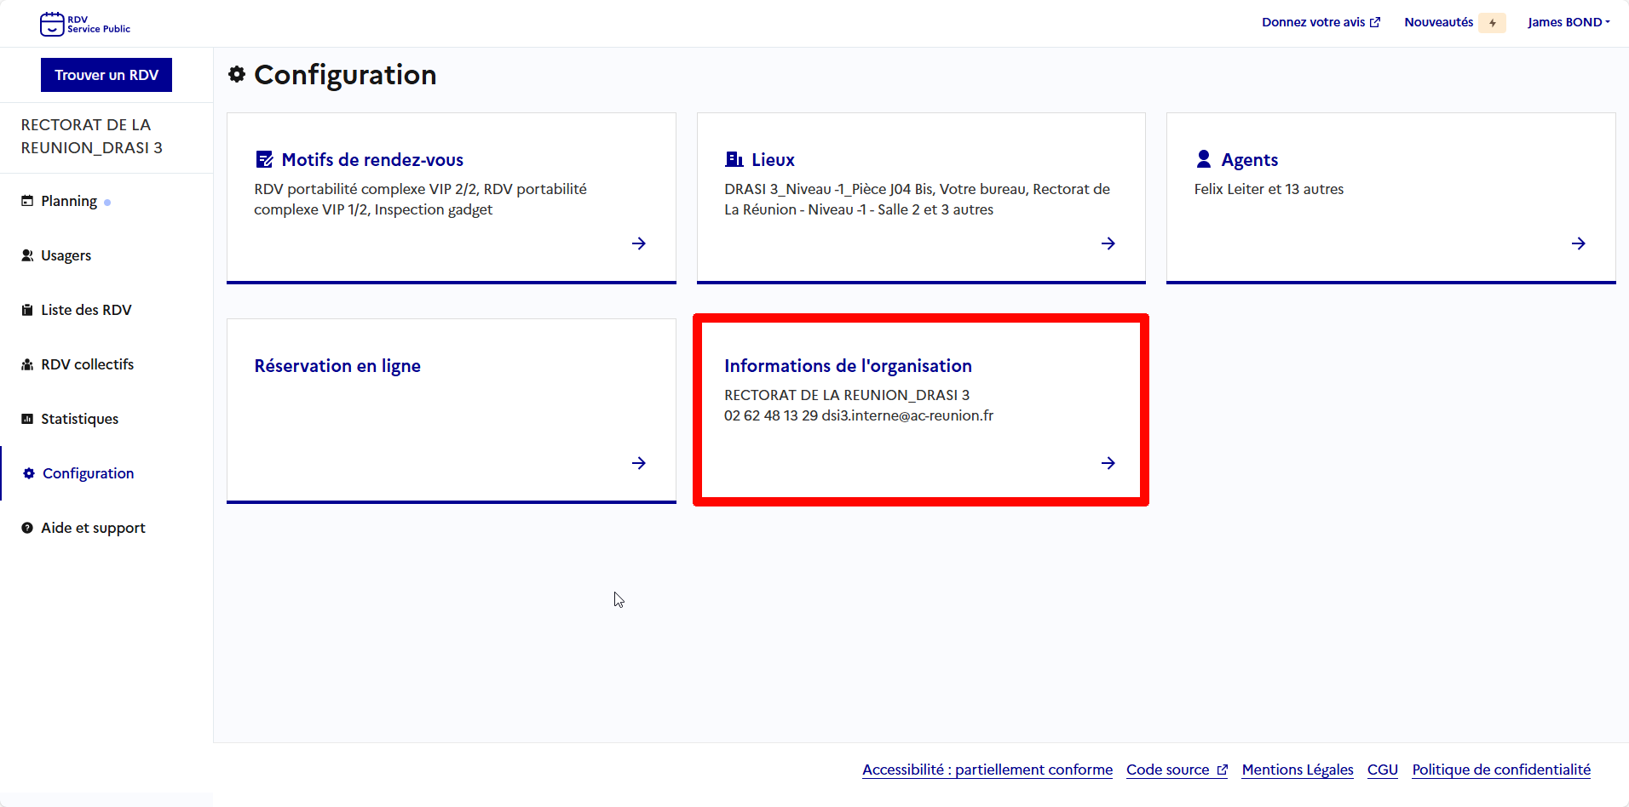The width and height of the screenshot is (1629, 807).
Task: Click the arrow on the Agents card
Action: tap(1579, 243)
